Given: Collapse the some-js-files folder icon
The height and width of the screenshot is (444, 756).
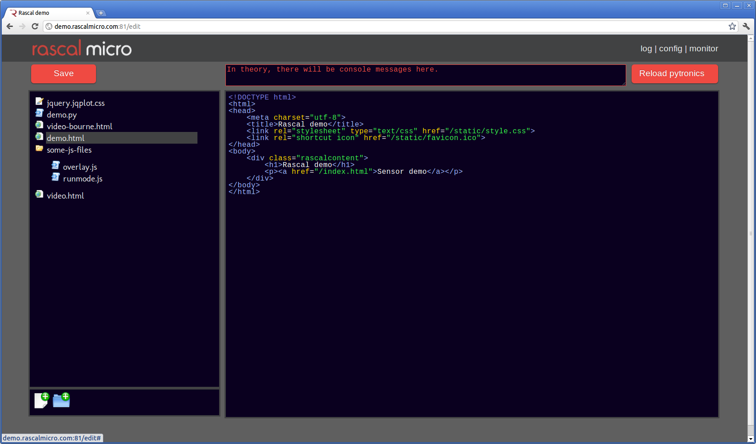Looking at the screenshot, I should coord(39,148).
